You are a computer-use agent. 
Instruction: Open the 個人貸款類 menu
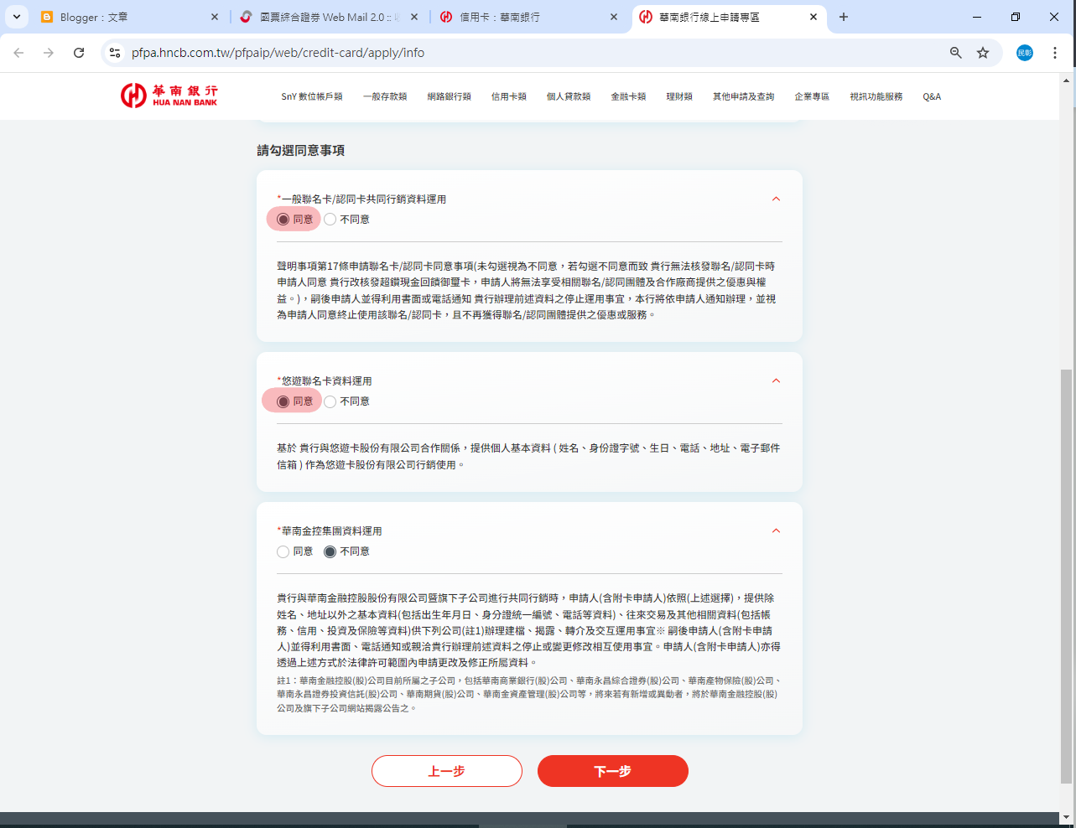(x=569, y=96)
